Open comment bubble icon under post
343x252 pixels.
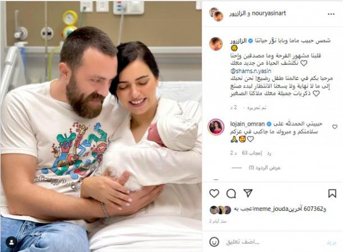pyautogui.click(x=231, y=194)
